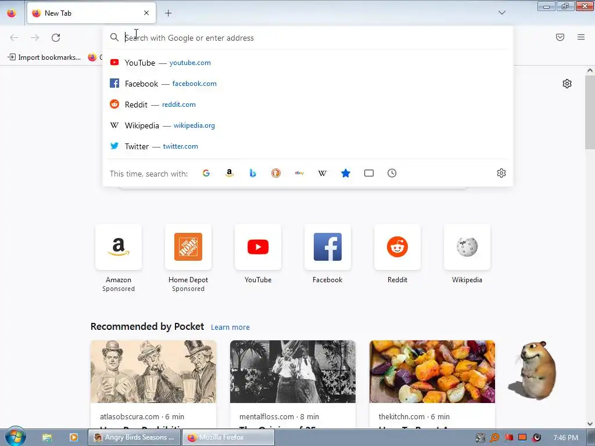Screen dimensions: 595x446
Task: Expand the list all tabs chevron
Action: [501, 13]
